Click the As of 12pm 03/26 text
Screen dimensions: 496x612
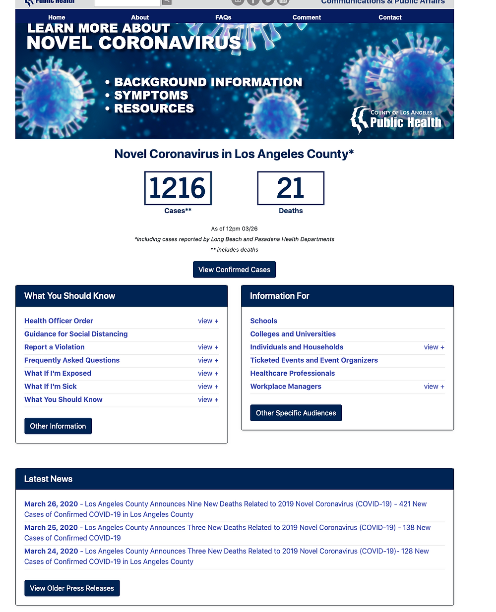coord(234,229)
